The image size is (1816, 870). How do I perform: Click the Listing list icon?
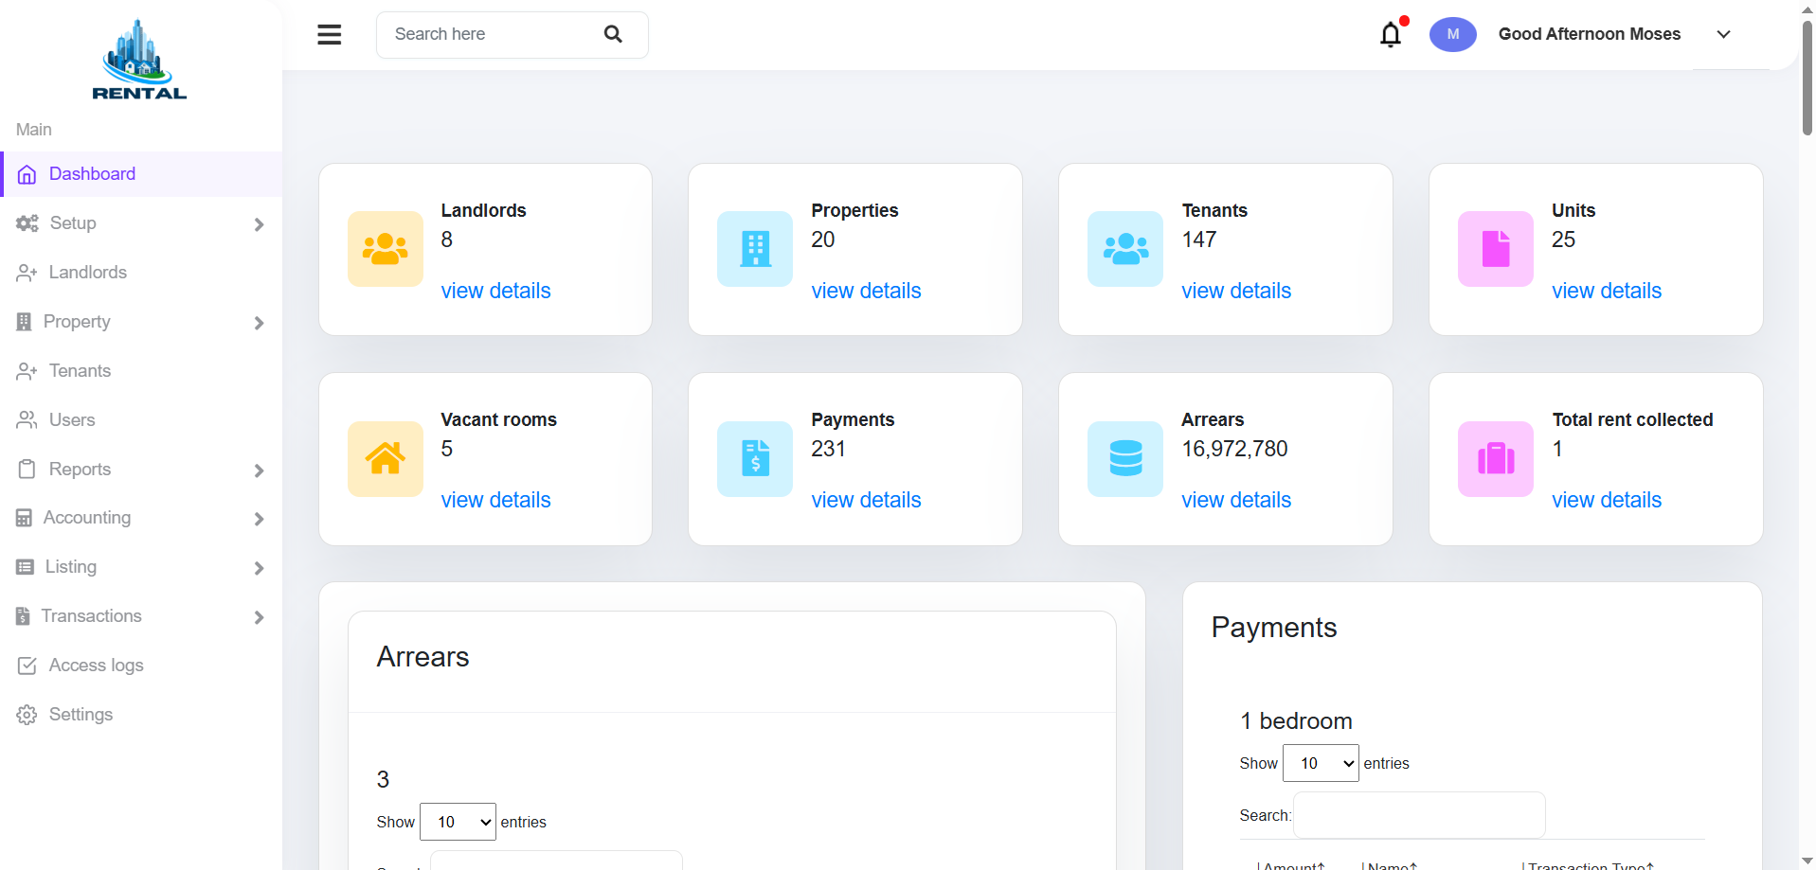pyautogui.click(x=26, y=567)
